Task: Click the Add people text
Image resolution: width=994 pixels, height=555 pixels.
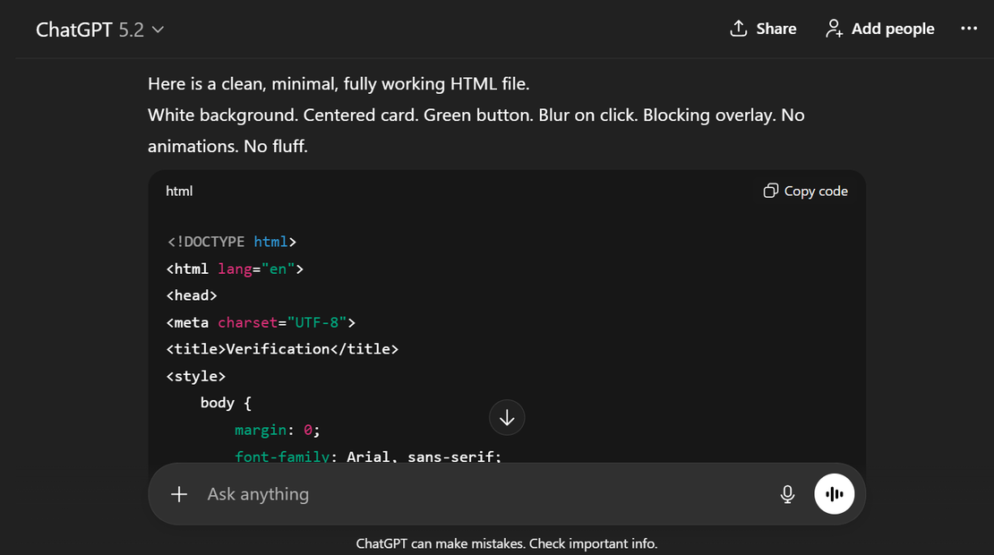Action: coord(893,29)
